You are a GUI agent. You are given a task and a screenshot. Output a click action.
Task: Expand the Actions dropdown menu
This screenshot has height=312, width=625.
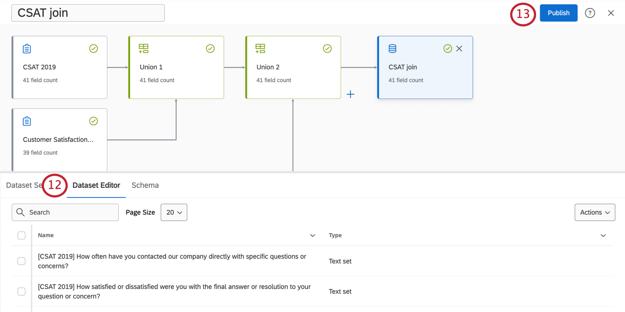[594, 213]
